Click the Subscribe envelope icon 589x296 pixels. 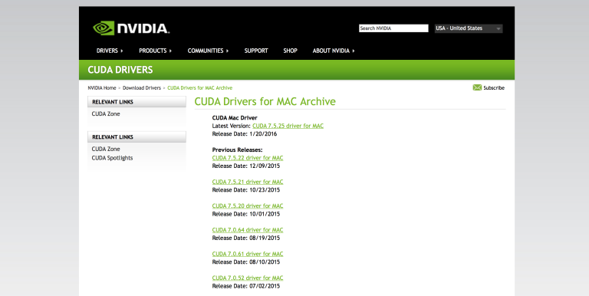[477, 87]
